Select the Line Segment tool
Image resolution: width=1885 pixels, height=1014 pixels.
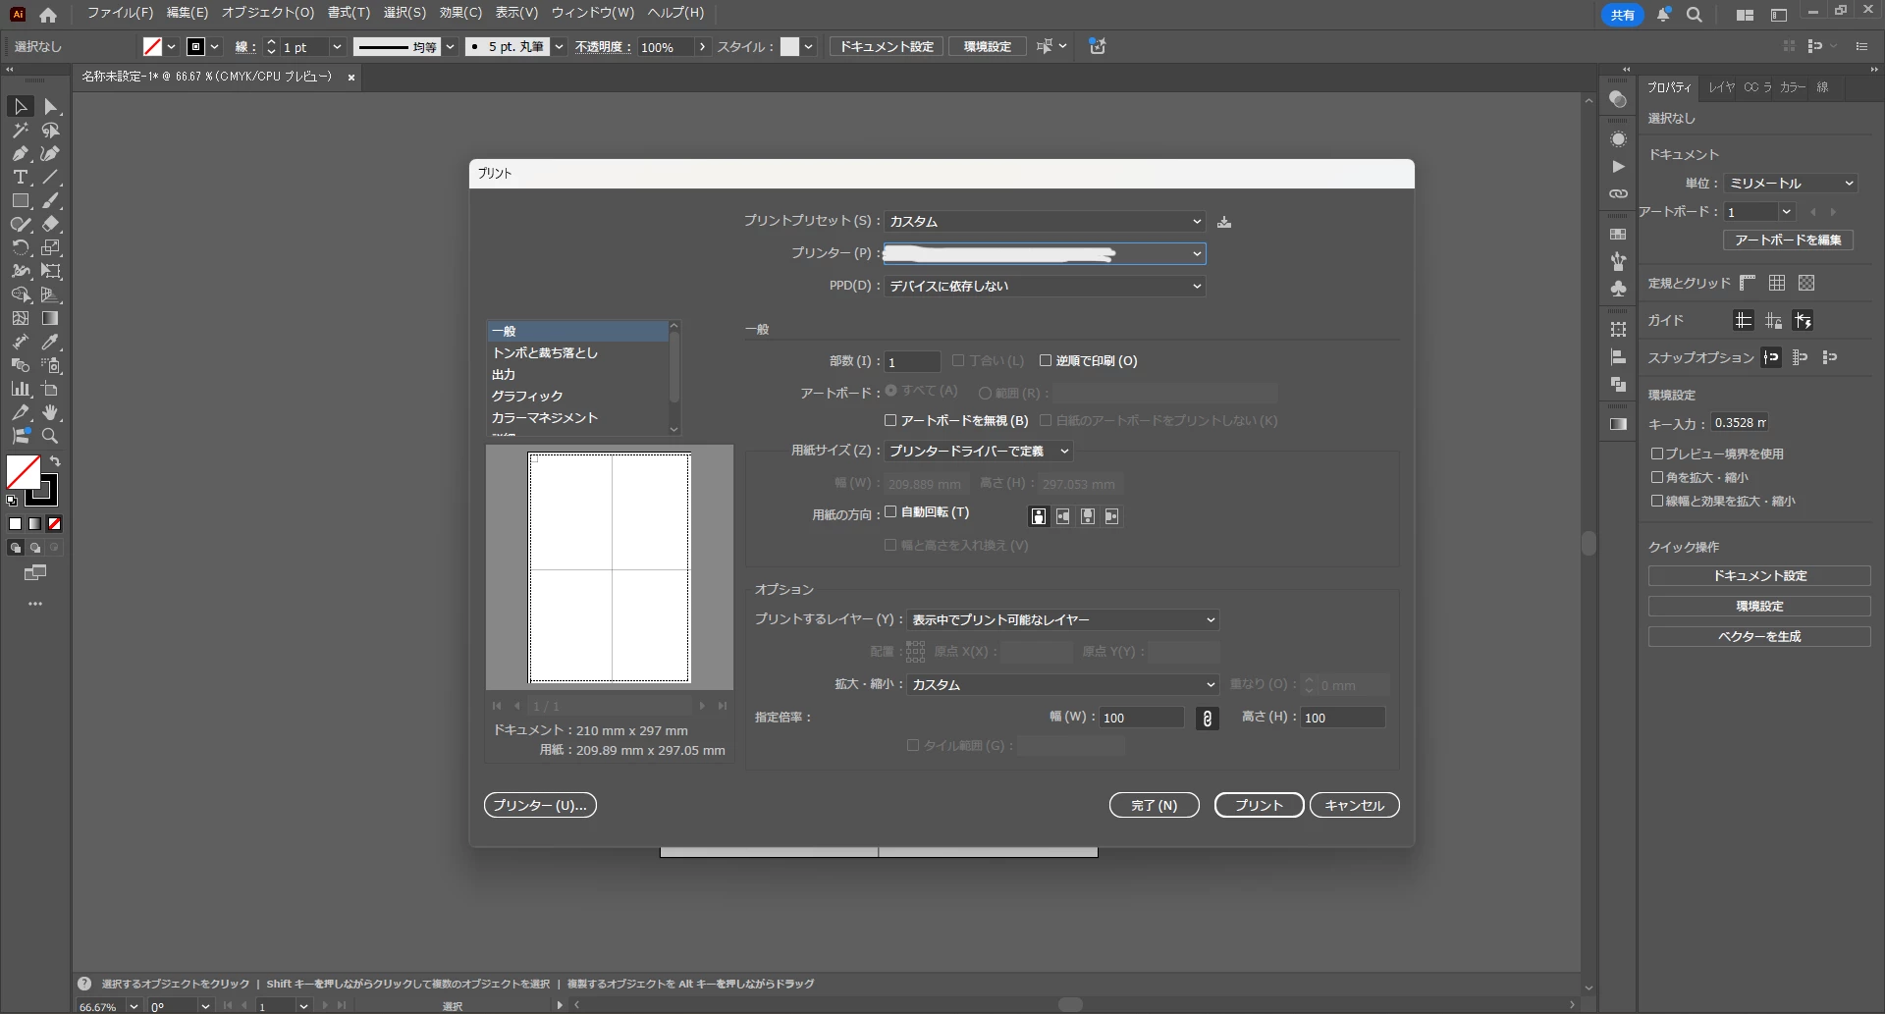[x=51, y=178]
